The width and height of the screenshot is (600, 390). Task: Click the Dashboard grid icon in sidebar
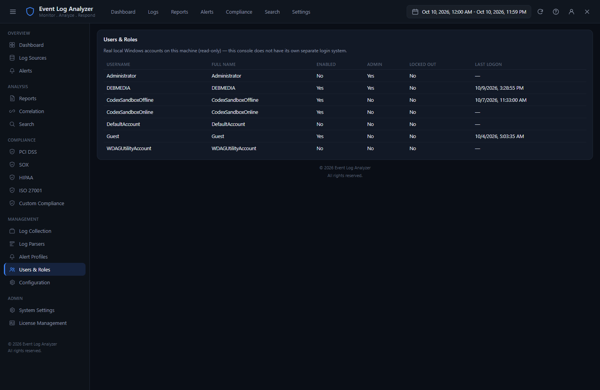click(12, 45)
